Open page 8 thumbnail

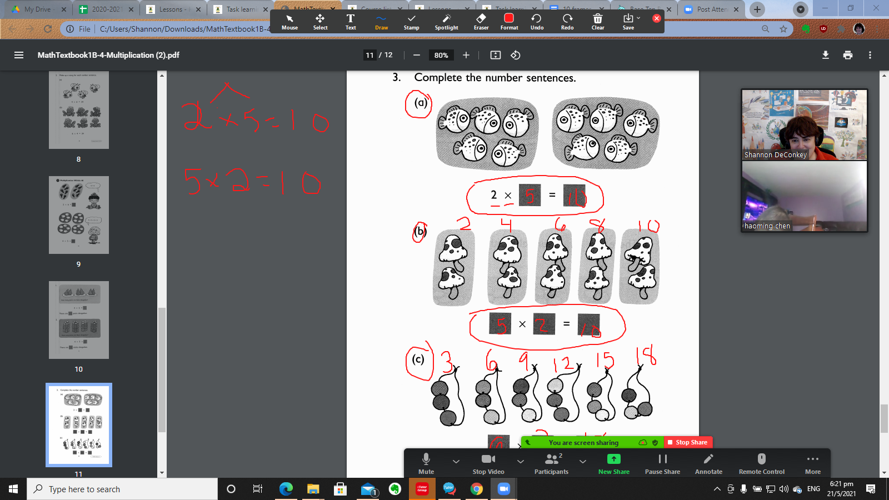click(x=79, y=110)
